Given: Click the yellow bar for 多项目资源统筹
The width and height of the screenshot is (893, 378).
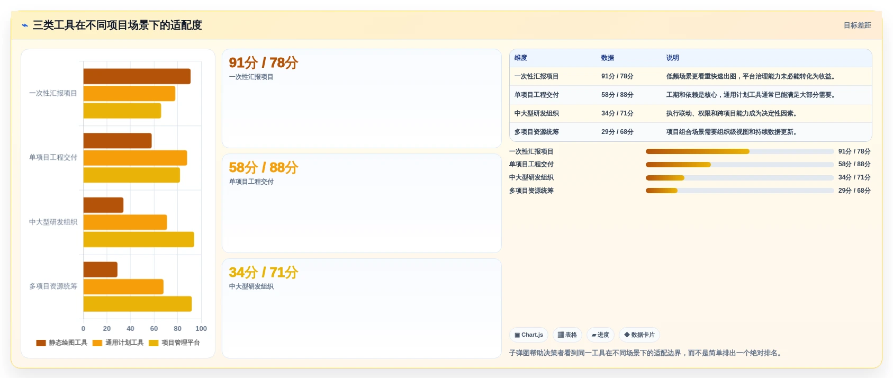Looking at the screenshot, I should click(x=138, y=304).
